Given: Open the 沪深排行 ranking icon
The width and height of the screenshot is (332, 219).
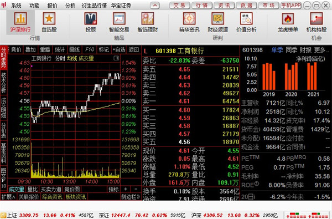Looking at the screenshot, I should 20,18.
